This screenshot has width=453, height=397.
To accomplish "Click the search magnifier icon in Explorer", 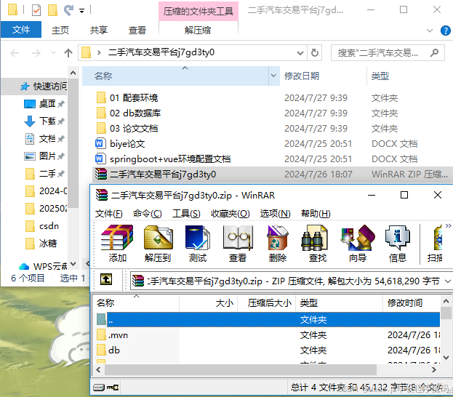I will point(434,52).
